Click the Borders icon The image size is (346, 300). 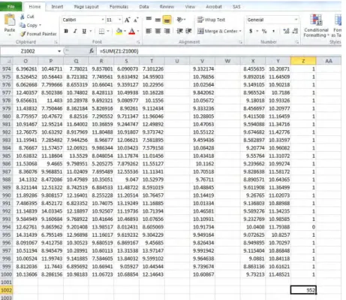coord(101,32)
